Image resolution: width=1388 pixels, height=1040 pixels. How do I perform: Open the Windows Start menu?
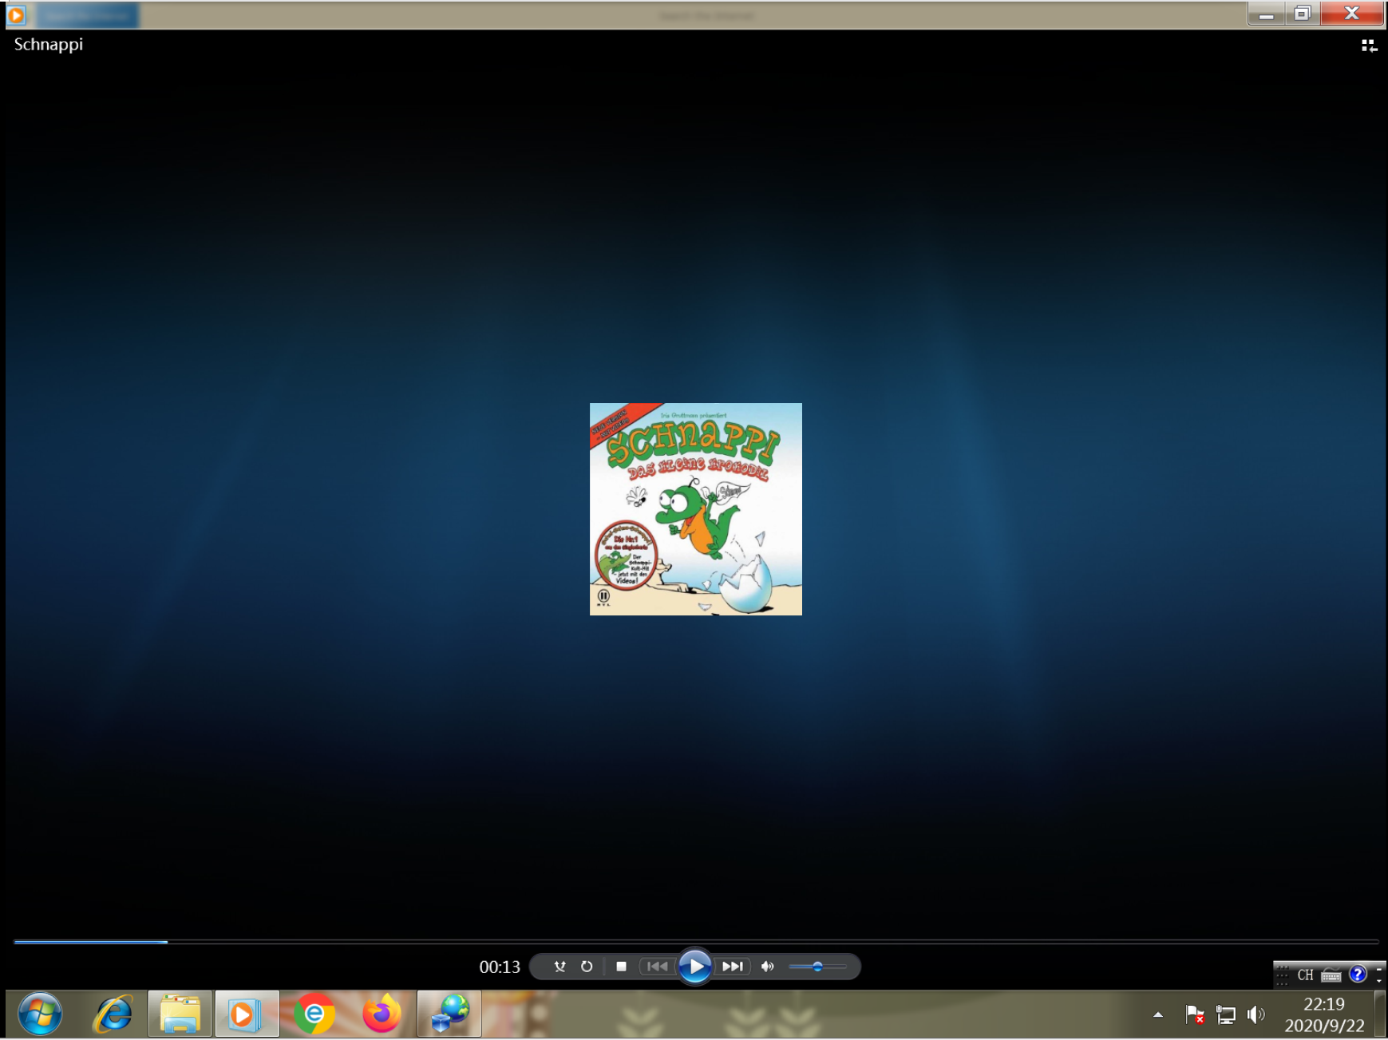click(40, 1014)
